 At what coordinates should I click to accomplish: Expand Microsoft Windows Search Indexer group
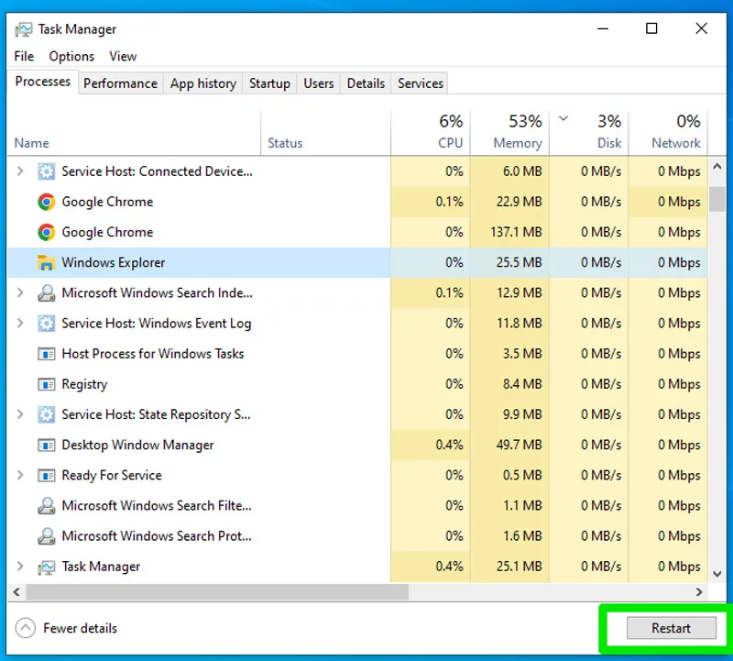point(19,292)
